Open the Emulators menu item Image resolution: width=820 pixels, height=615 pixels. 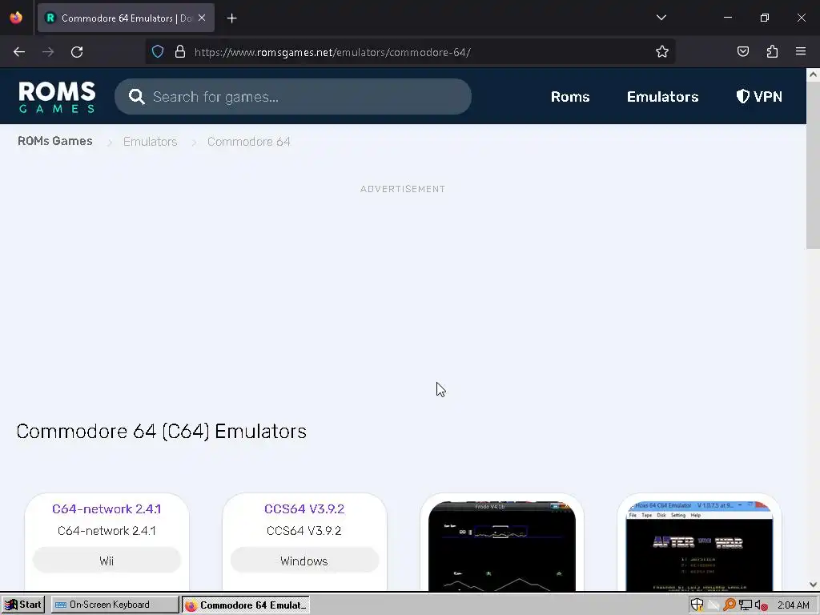[662, 97]
